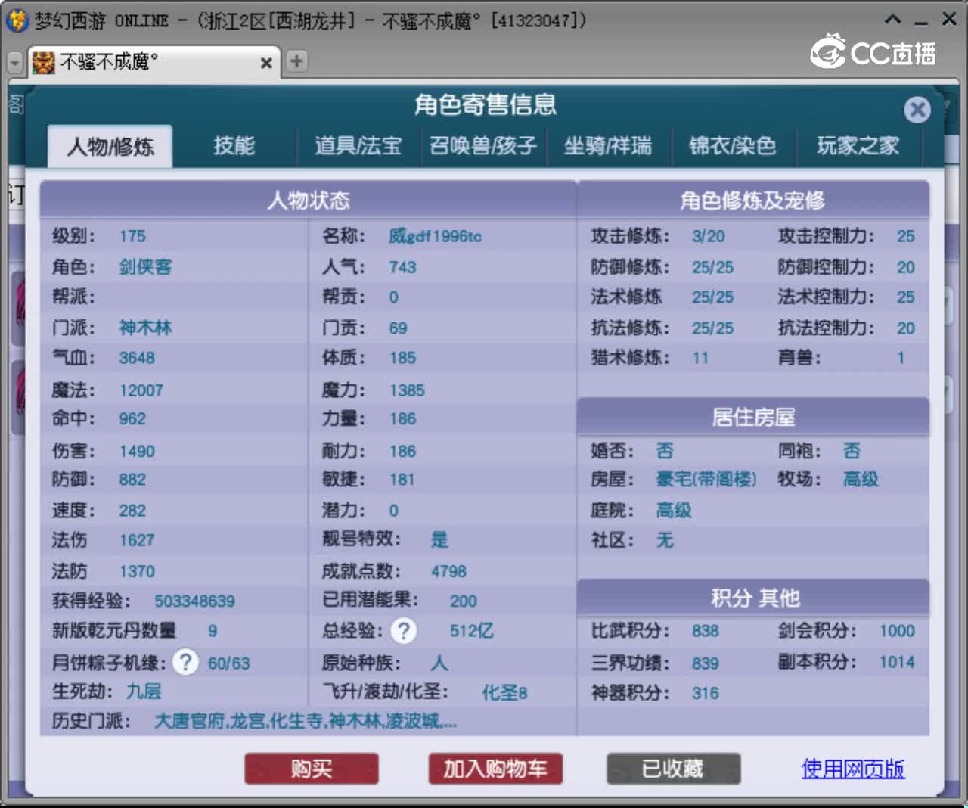Click the game avatar icon in tab
This screenshot has height=808, width=968.
pos(44,62)
